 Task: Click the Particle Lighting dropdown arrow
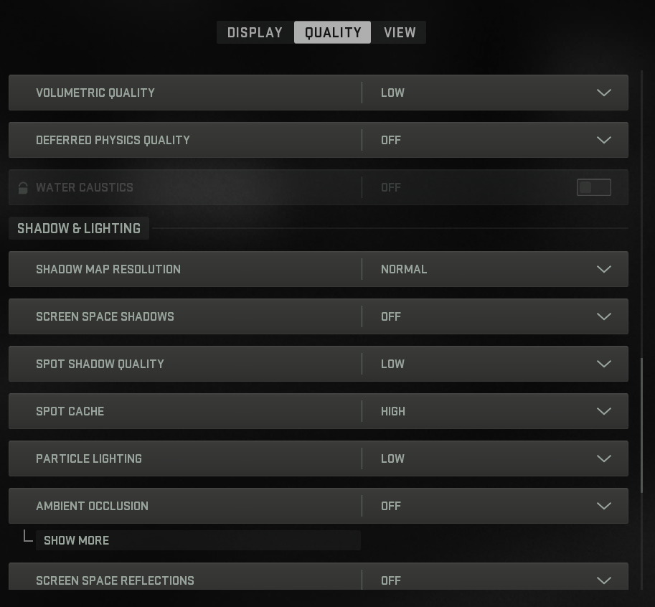pyautogui.click(x=603, y=458)
